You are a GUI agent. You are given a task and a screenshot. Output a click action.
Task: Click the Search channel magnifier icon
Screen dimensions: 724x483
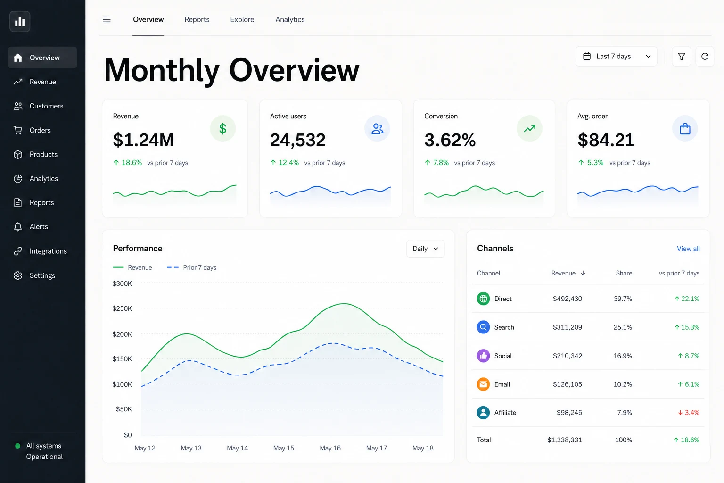point(483,327)
